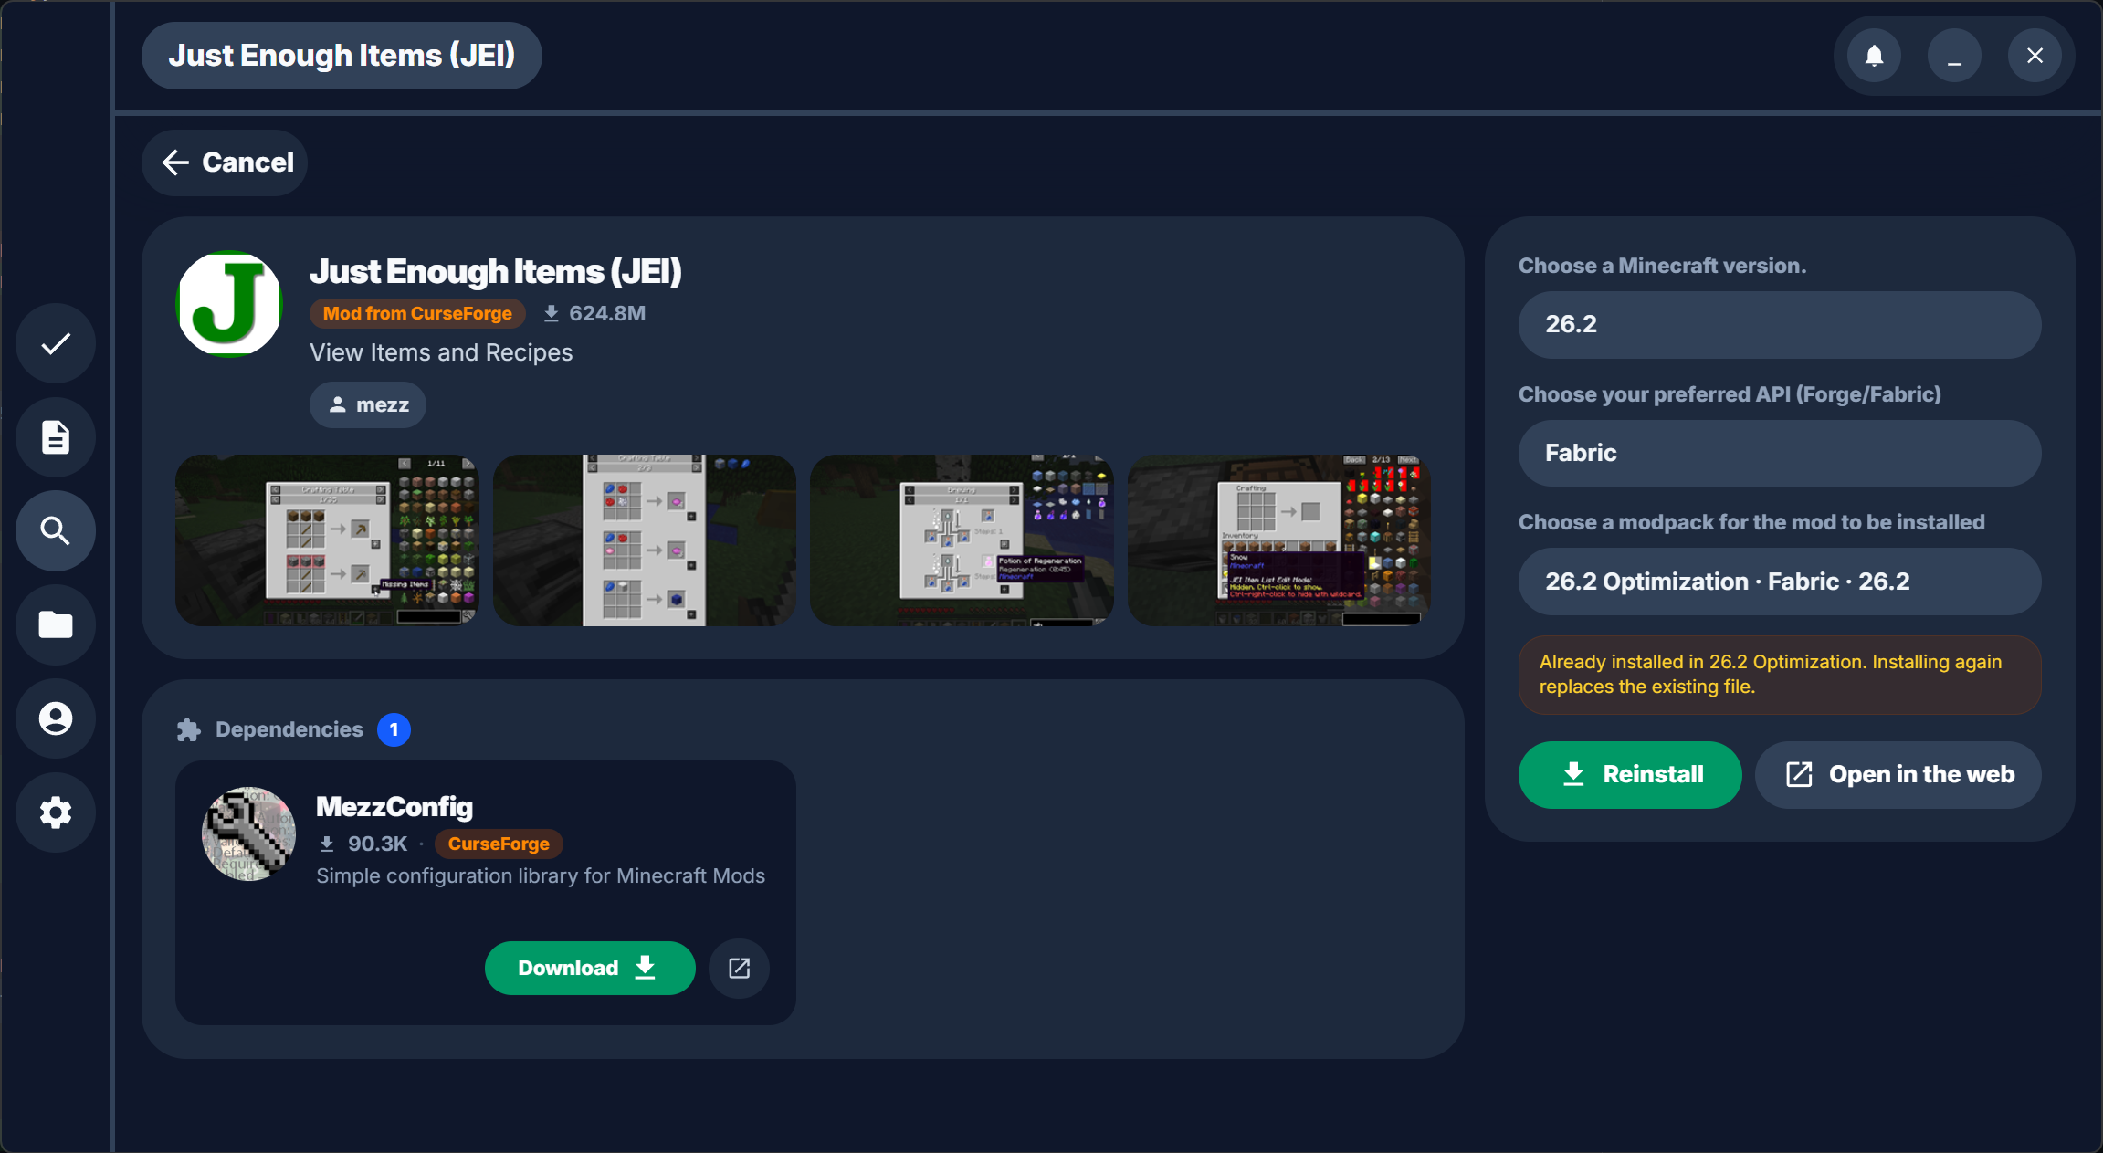This screenshot has width=2103, height=1153.
Task: Open the second dye recipes screenshot
Action: click(x=645, y=540)
